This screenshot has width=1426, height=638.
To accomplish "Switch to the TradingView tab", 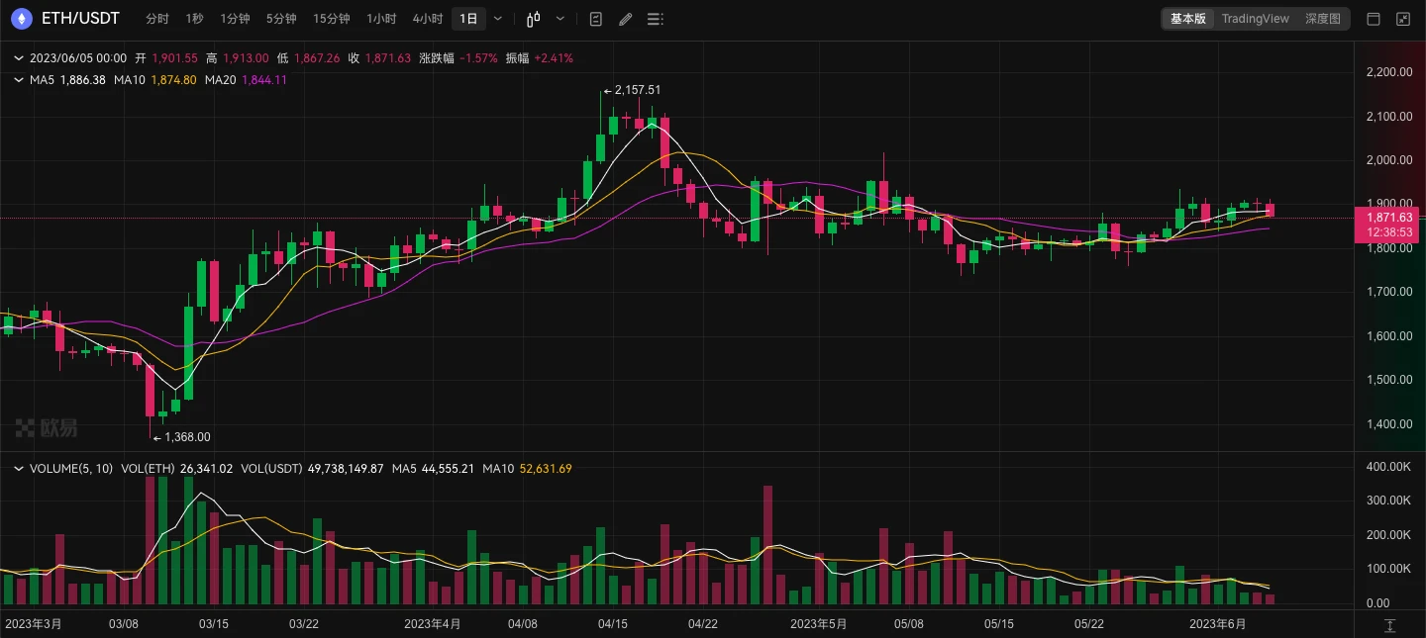I will pyautogui.click(x=1255, y=19).
